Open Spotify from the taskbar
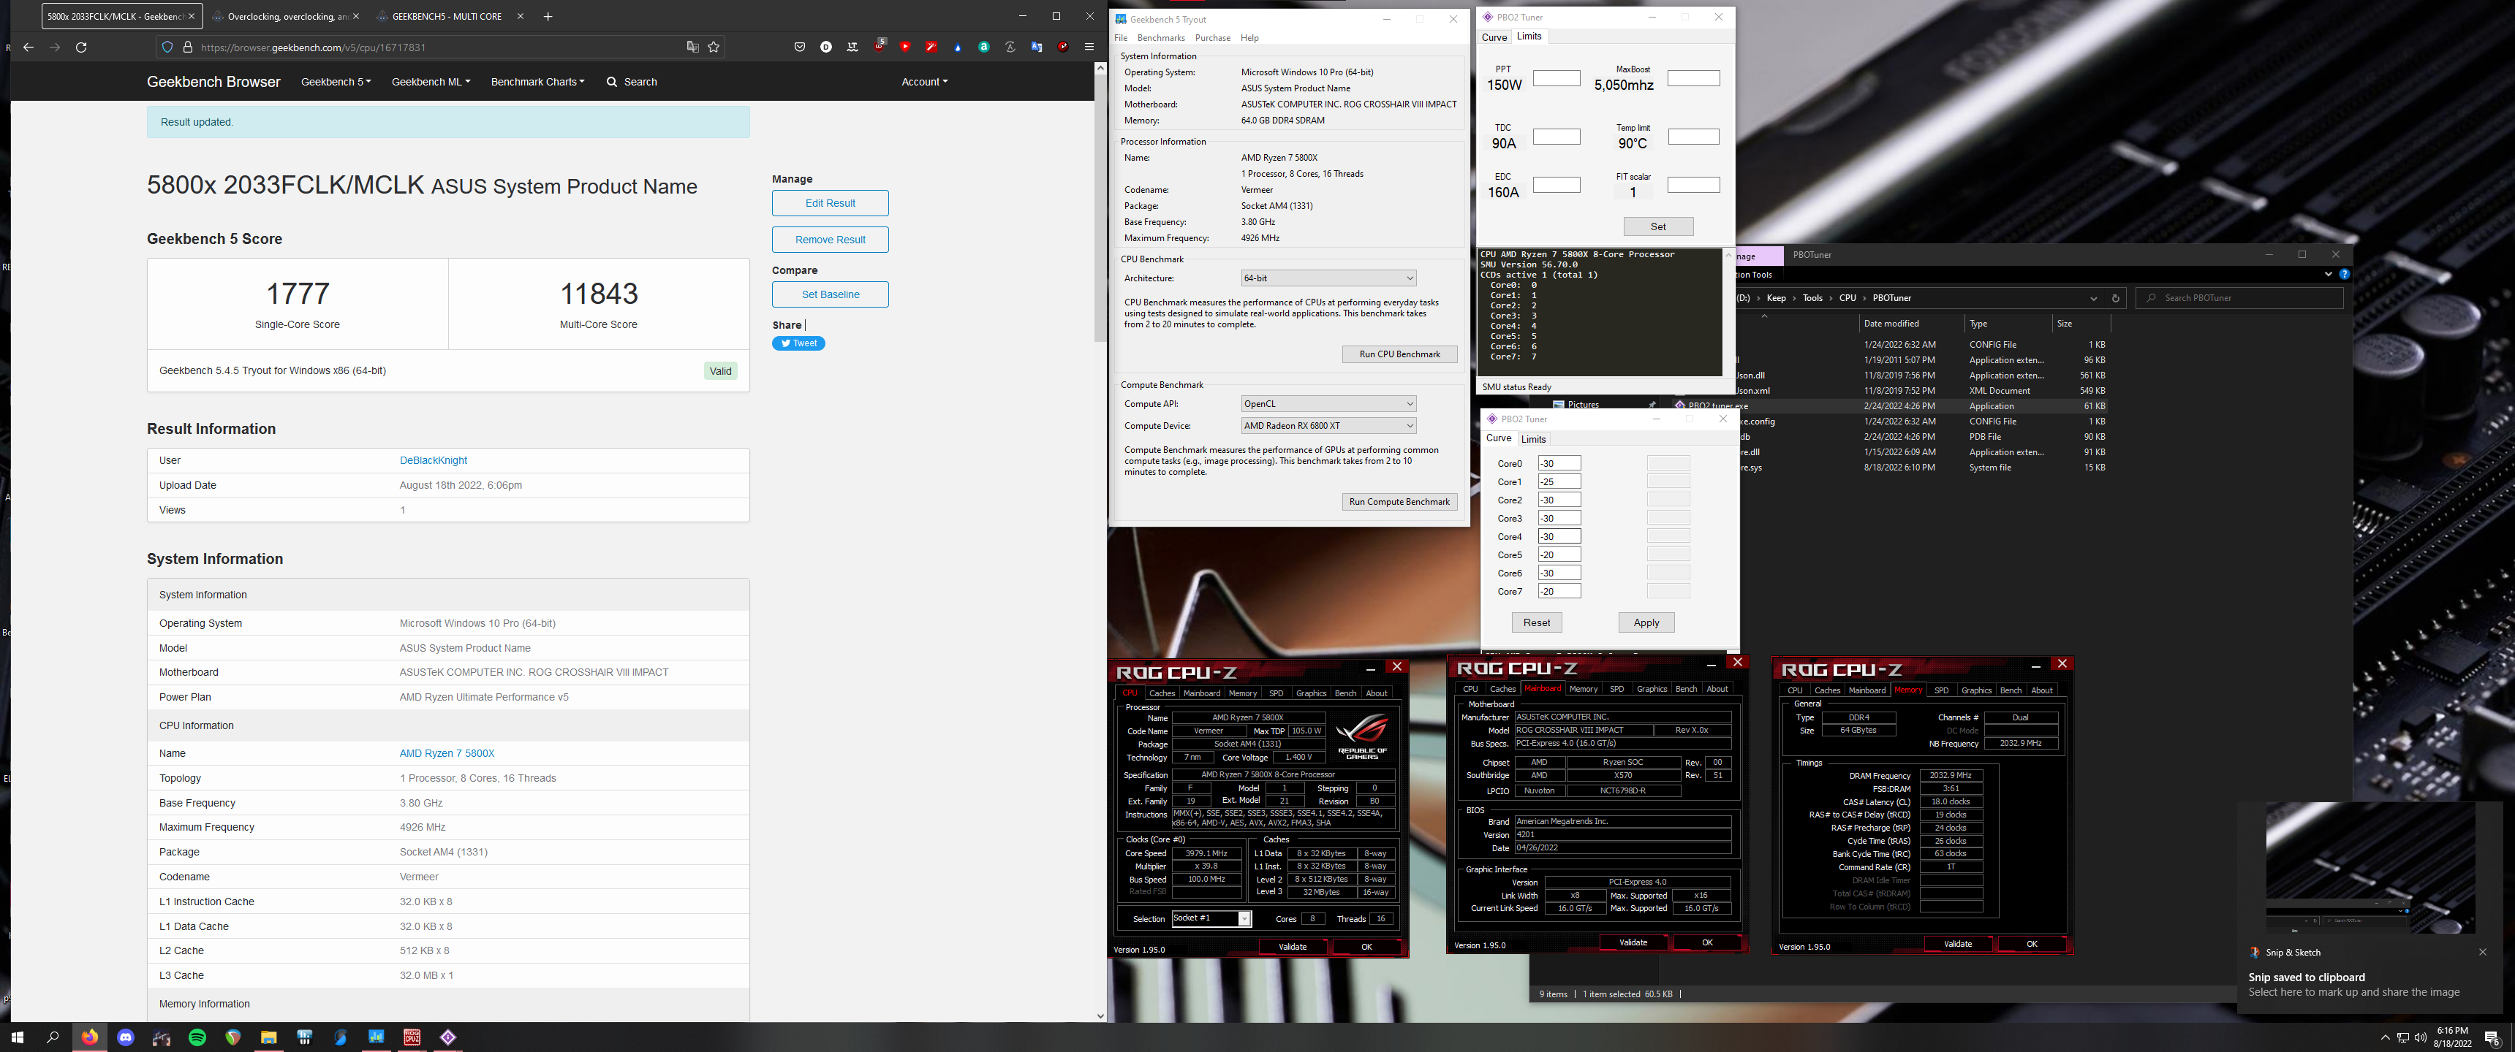This screenshot has width=2515, height=1052. pyautogui.click(x=197, y=1037)
